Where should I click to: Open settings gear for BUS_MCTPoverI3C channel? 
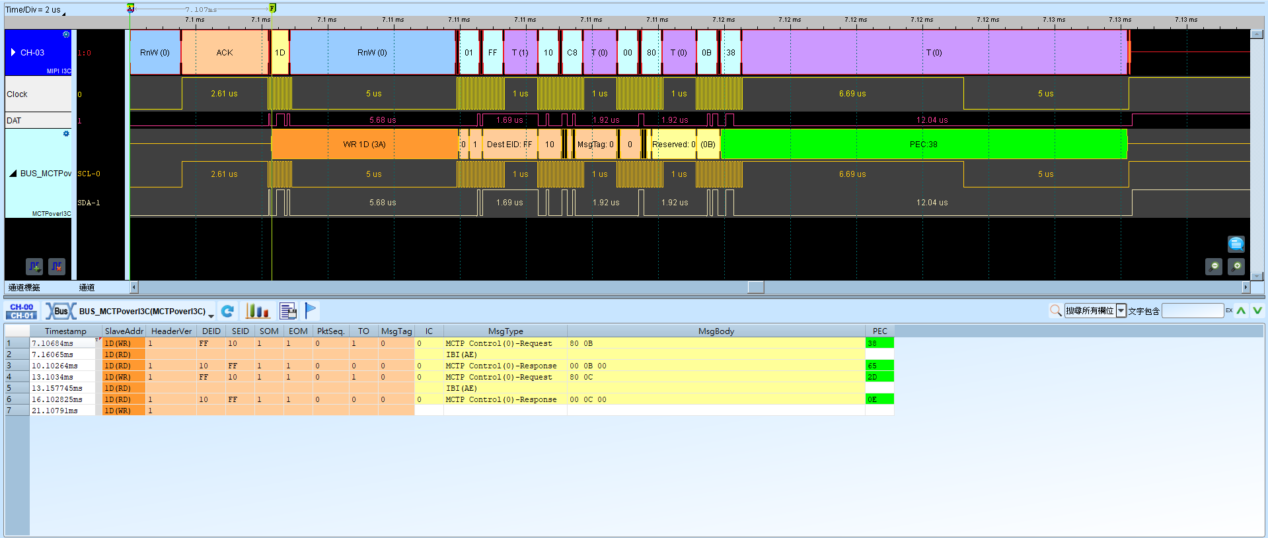pyautogui.click(x=66, y=134)
